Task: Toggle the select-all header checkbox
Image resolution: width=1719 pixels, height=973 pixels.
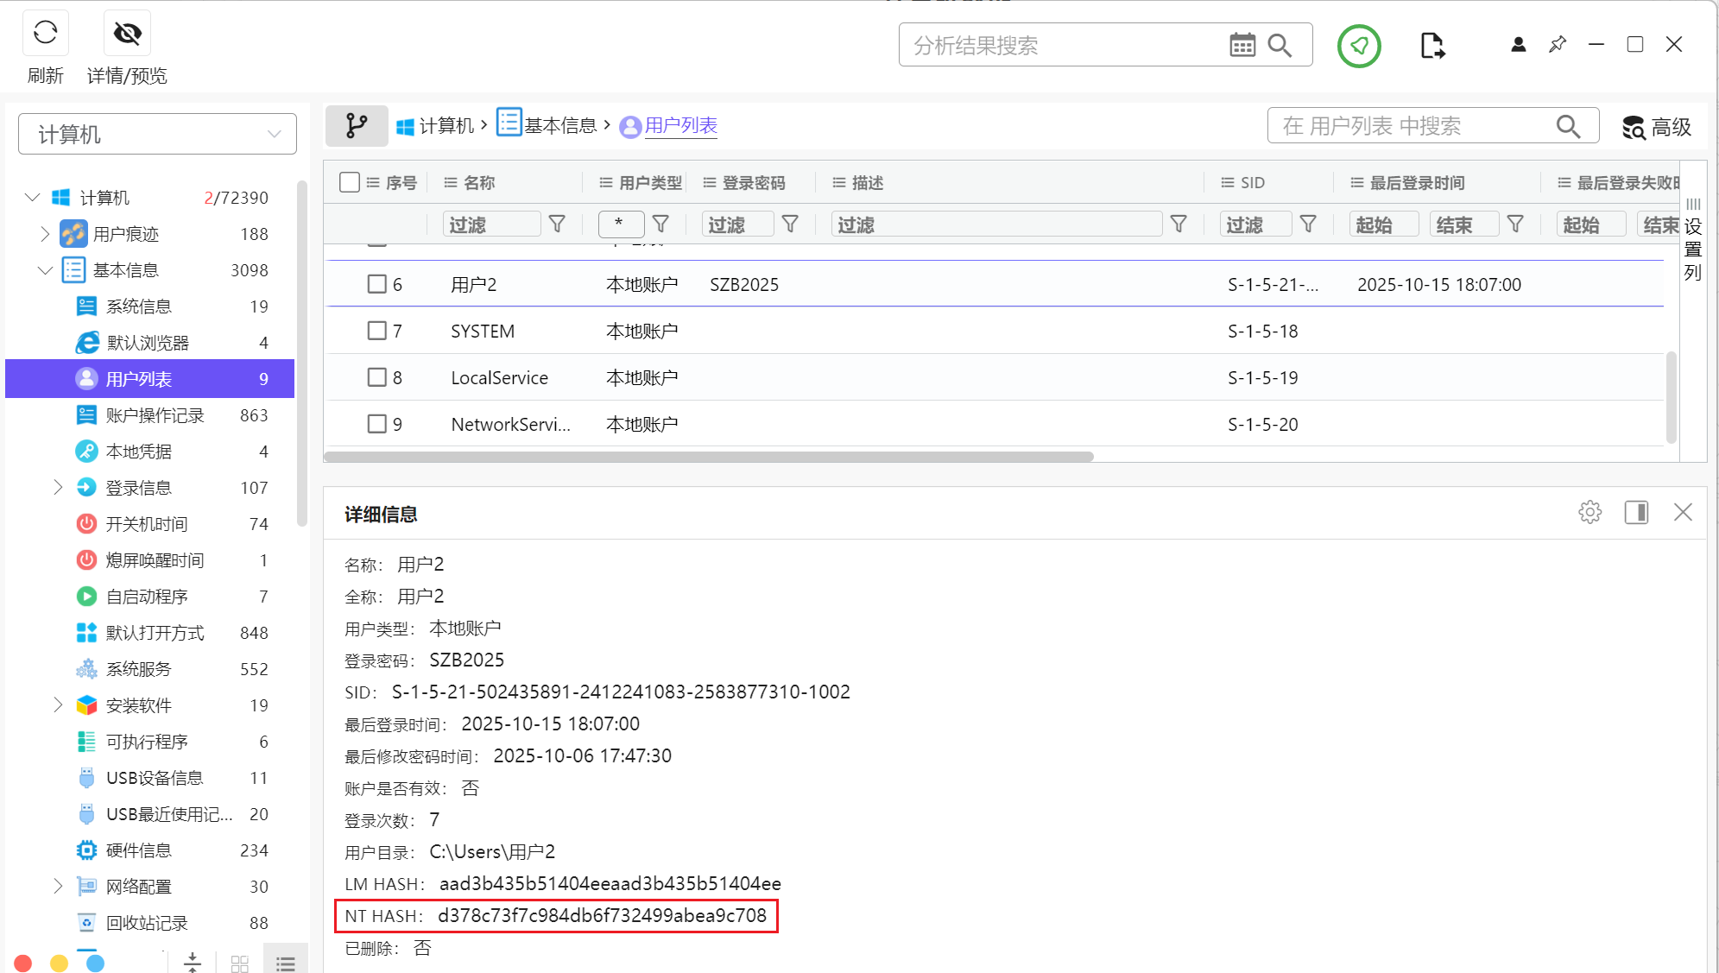Action: 350,182
